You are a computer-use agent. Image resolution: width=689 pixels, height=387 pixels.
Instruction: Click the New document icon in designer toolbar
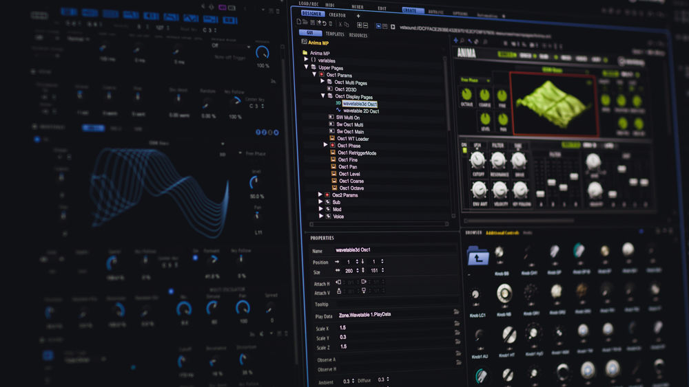(299, 22)
